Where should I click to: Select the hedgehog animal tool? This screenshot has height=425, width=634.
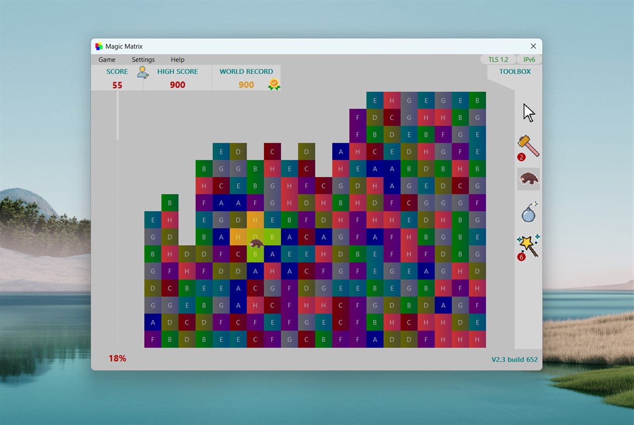[528, 178]
